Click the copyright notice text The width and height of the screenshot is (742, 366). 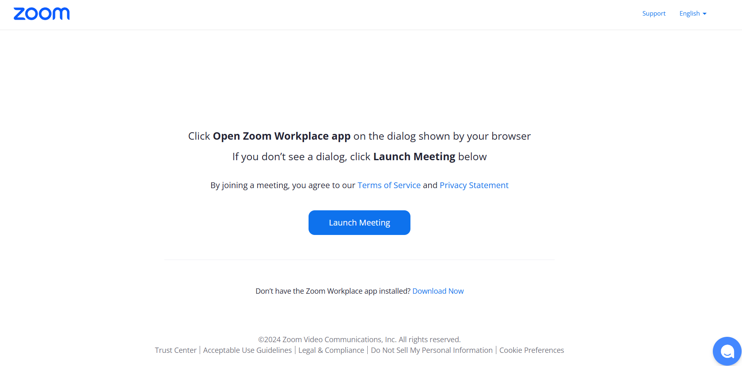click(359, 340)
